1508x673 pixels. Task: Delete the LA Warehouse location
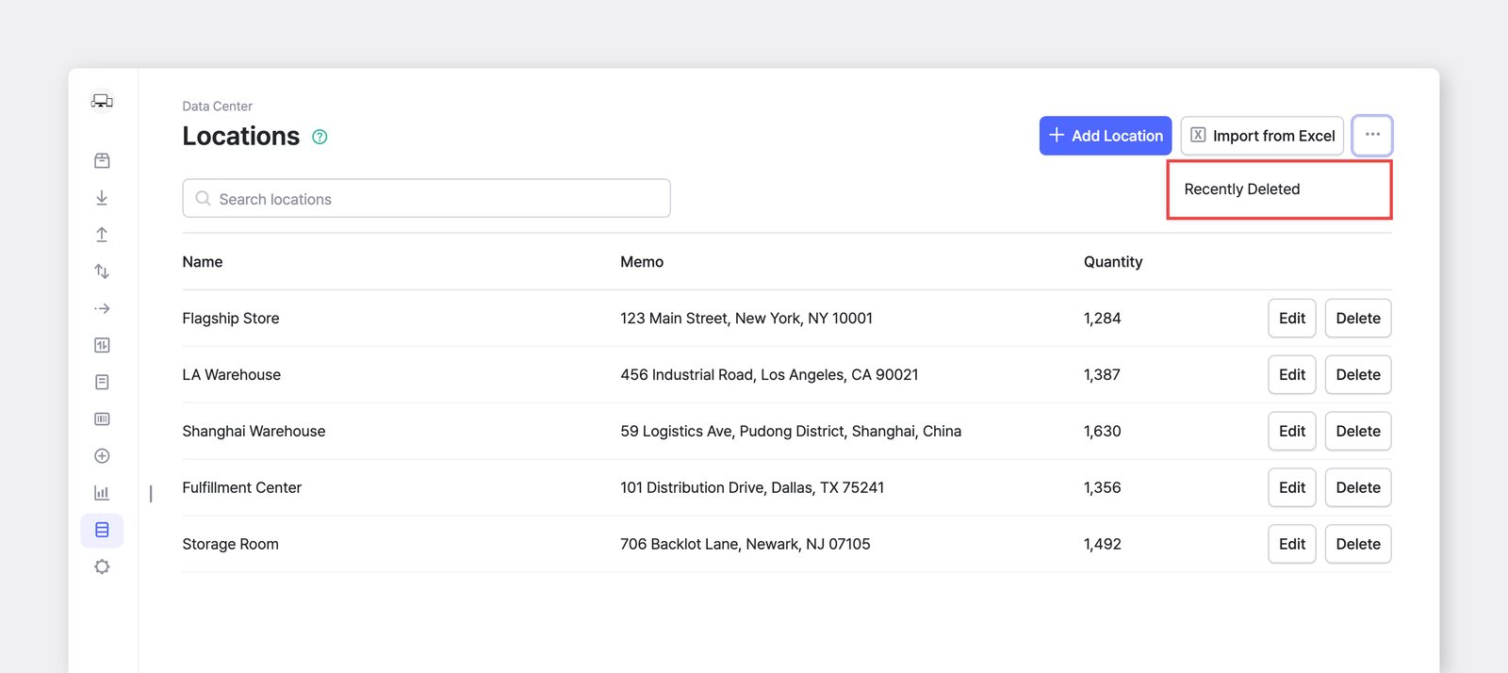1358,374
